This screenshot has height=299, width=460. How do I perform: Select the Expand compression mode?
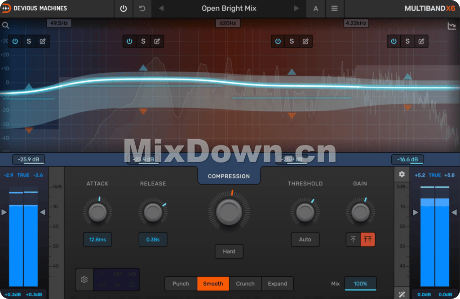click(x=277, y=284)
